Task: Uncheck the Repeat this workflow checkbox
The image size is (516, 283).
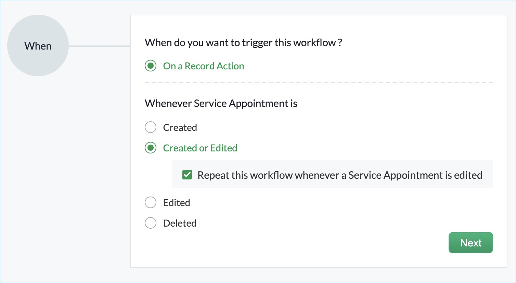Action: tap(187, 175)
